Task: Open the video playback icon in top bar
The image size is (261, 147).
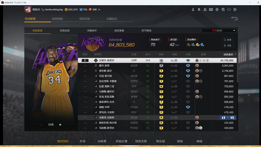Action: (211, 10)
